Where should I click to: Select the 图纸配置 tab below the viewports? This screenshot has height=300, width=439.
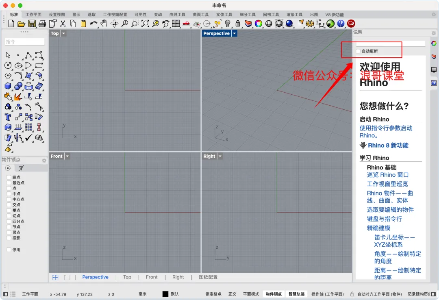(x=208, y=277)
